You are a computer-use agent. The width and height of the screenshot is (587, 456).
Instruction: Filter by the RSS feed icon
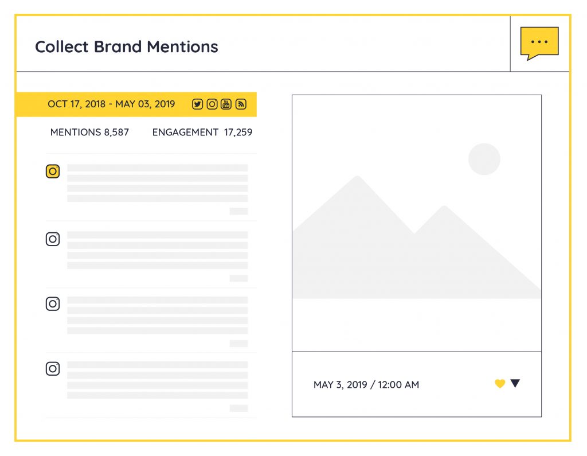click(241, 104)
